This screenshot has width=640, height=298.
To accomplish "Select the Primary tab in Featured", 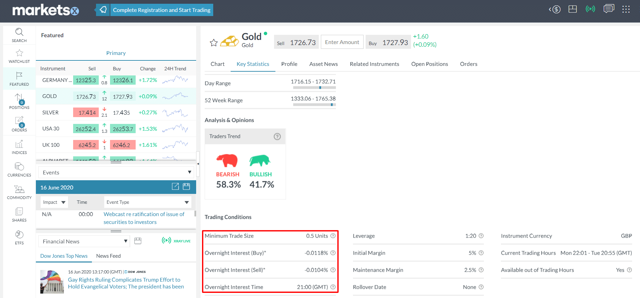I will pos(116,53).
